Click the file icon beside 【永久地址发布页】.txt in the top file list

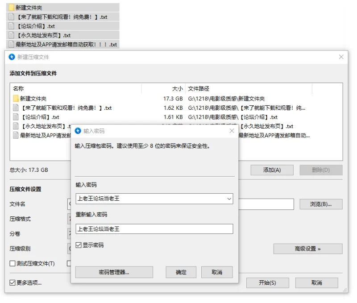pyautogui.click(x=12, y=35)
